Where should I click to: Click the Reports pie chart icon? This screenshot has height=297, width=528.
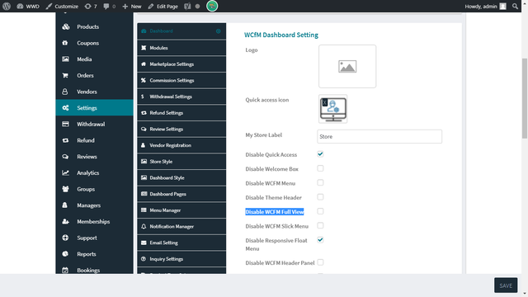[65, 254]
